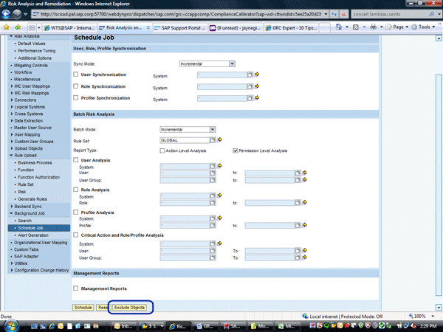Check the Management Reports checkbox
This screenshot has height=332, width=443.
point(76,288)
